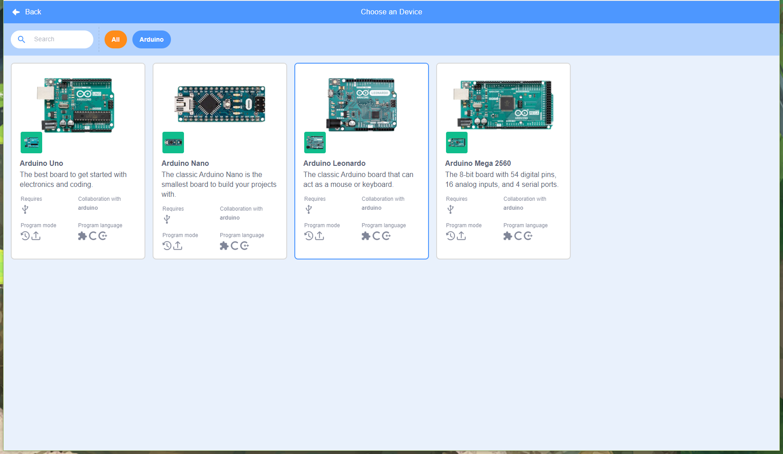Click the C language icon on Arduino Uno

coord(93,236)
